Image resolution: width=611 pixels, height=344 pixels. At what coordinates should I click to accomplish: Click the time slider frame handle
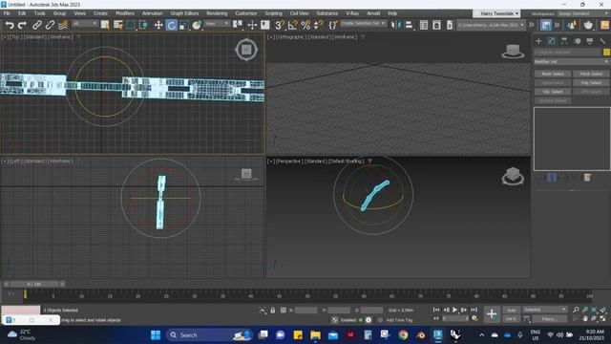(34, 284)
